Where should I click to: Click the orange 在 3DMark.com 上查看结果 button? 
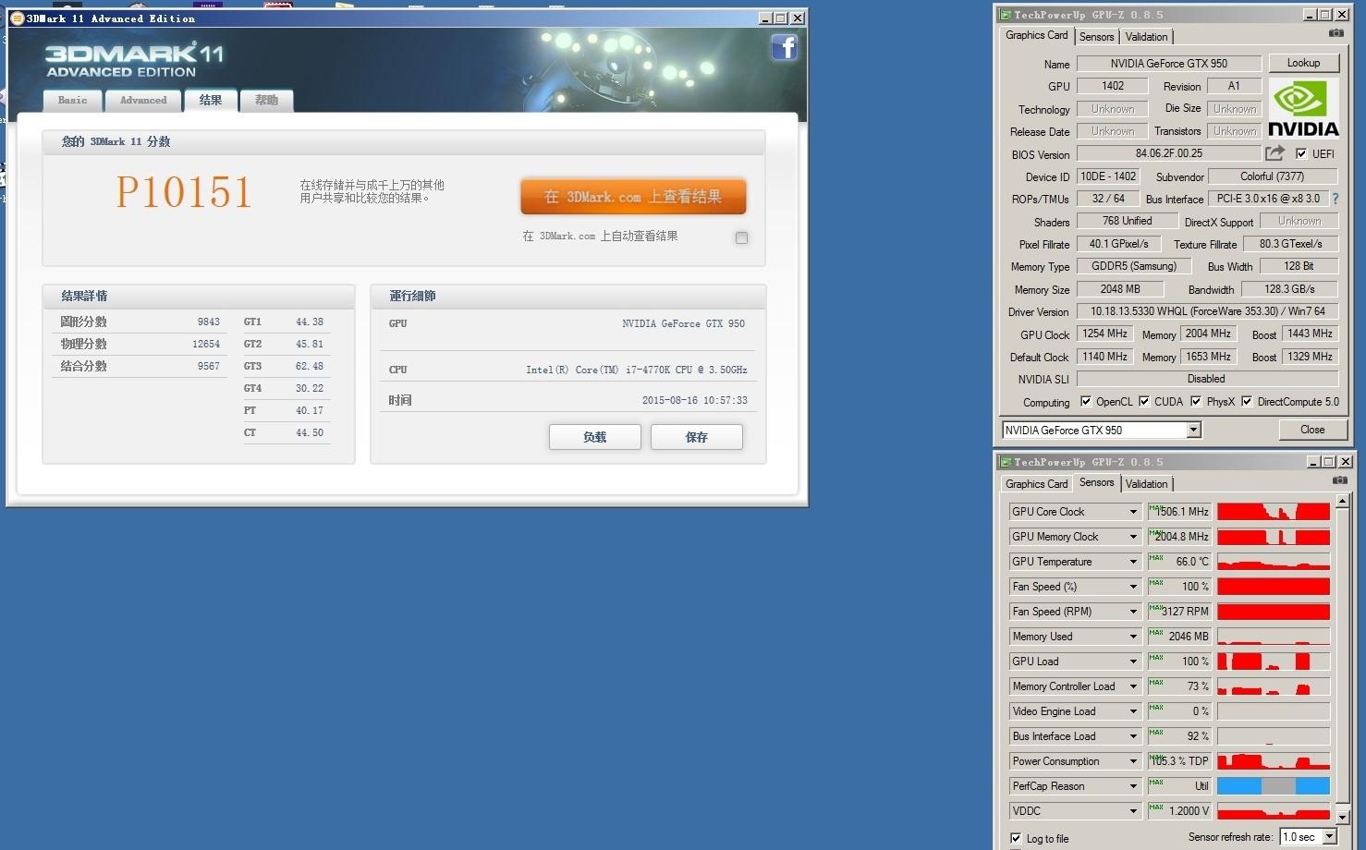coord(633,197)
